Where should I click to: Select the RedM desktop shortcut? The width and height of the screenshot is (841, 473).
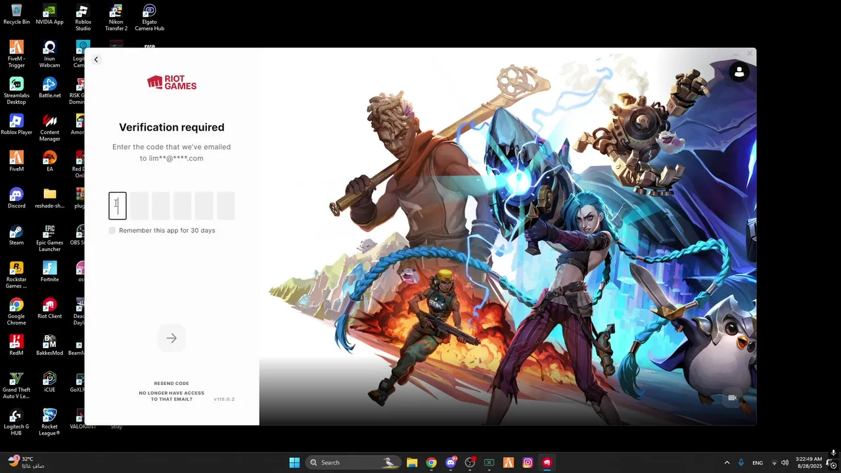[x=16, y=345]
